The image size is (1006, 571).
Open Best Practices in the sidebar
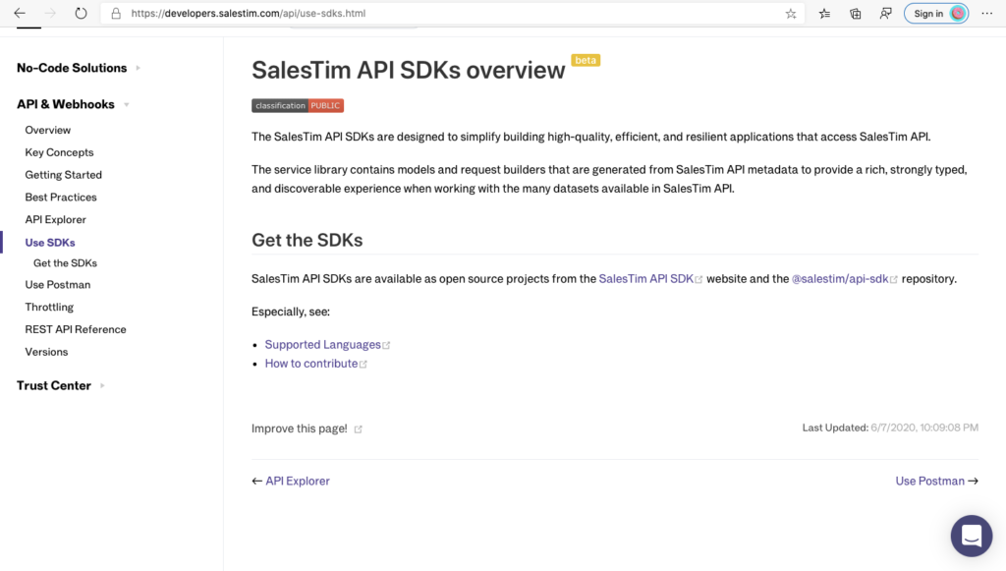tap(61, 198)
